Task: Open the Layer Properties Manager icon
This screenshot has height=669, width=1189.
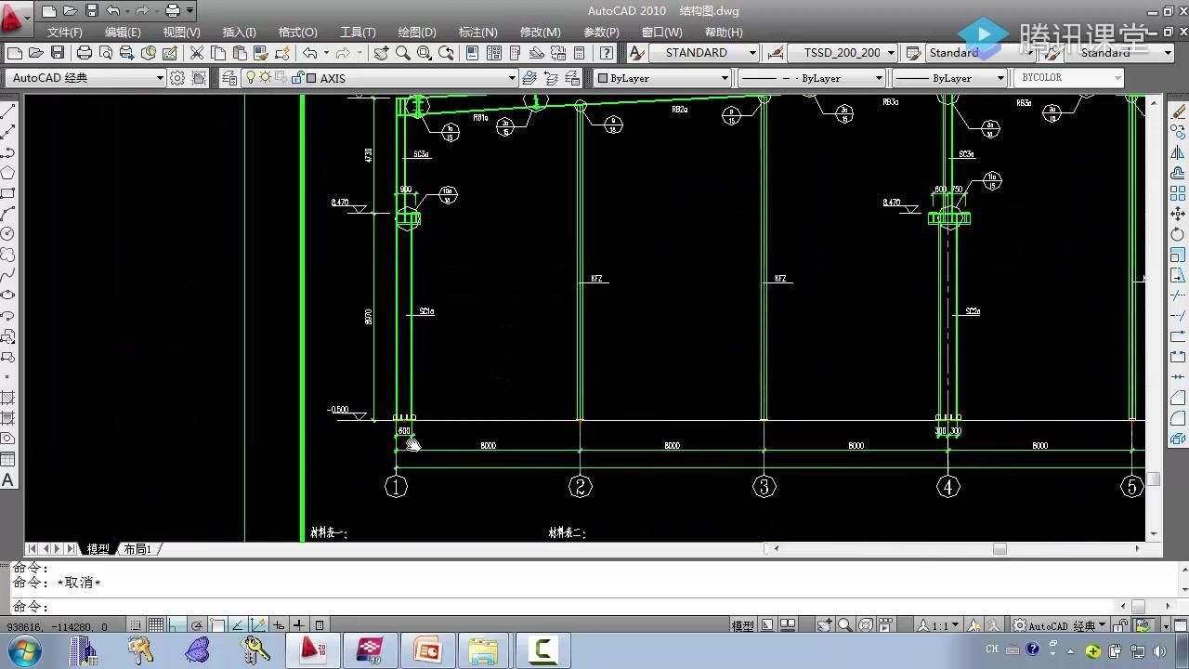Action: pos(229,78)
